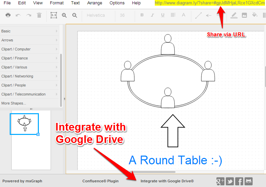The image size is (266, 187).
Task: Click the line color pencil icon
Action: click(234, 15)
